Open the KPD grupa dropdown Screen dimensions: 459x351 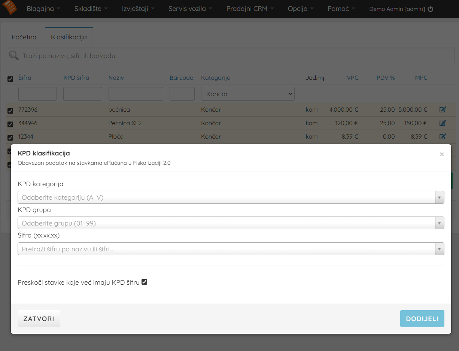[x=231, y=223]
